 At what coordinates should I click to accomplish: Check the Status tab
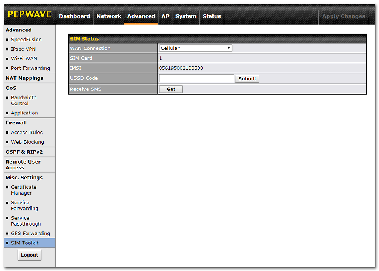click(x=211, y=16)
